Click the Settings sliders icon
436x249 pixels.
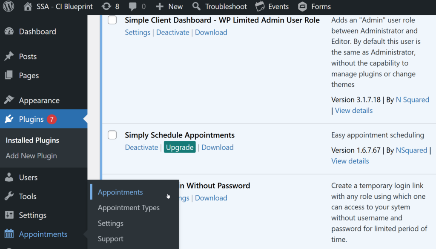(9, 215)
